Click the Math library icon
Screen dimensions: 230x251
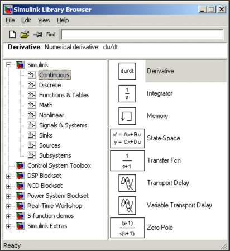tap(32, 105)
